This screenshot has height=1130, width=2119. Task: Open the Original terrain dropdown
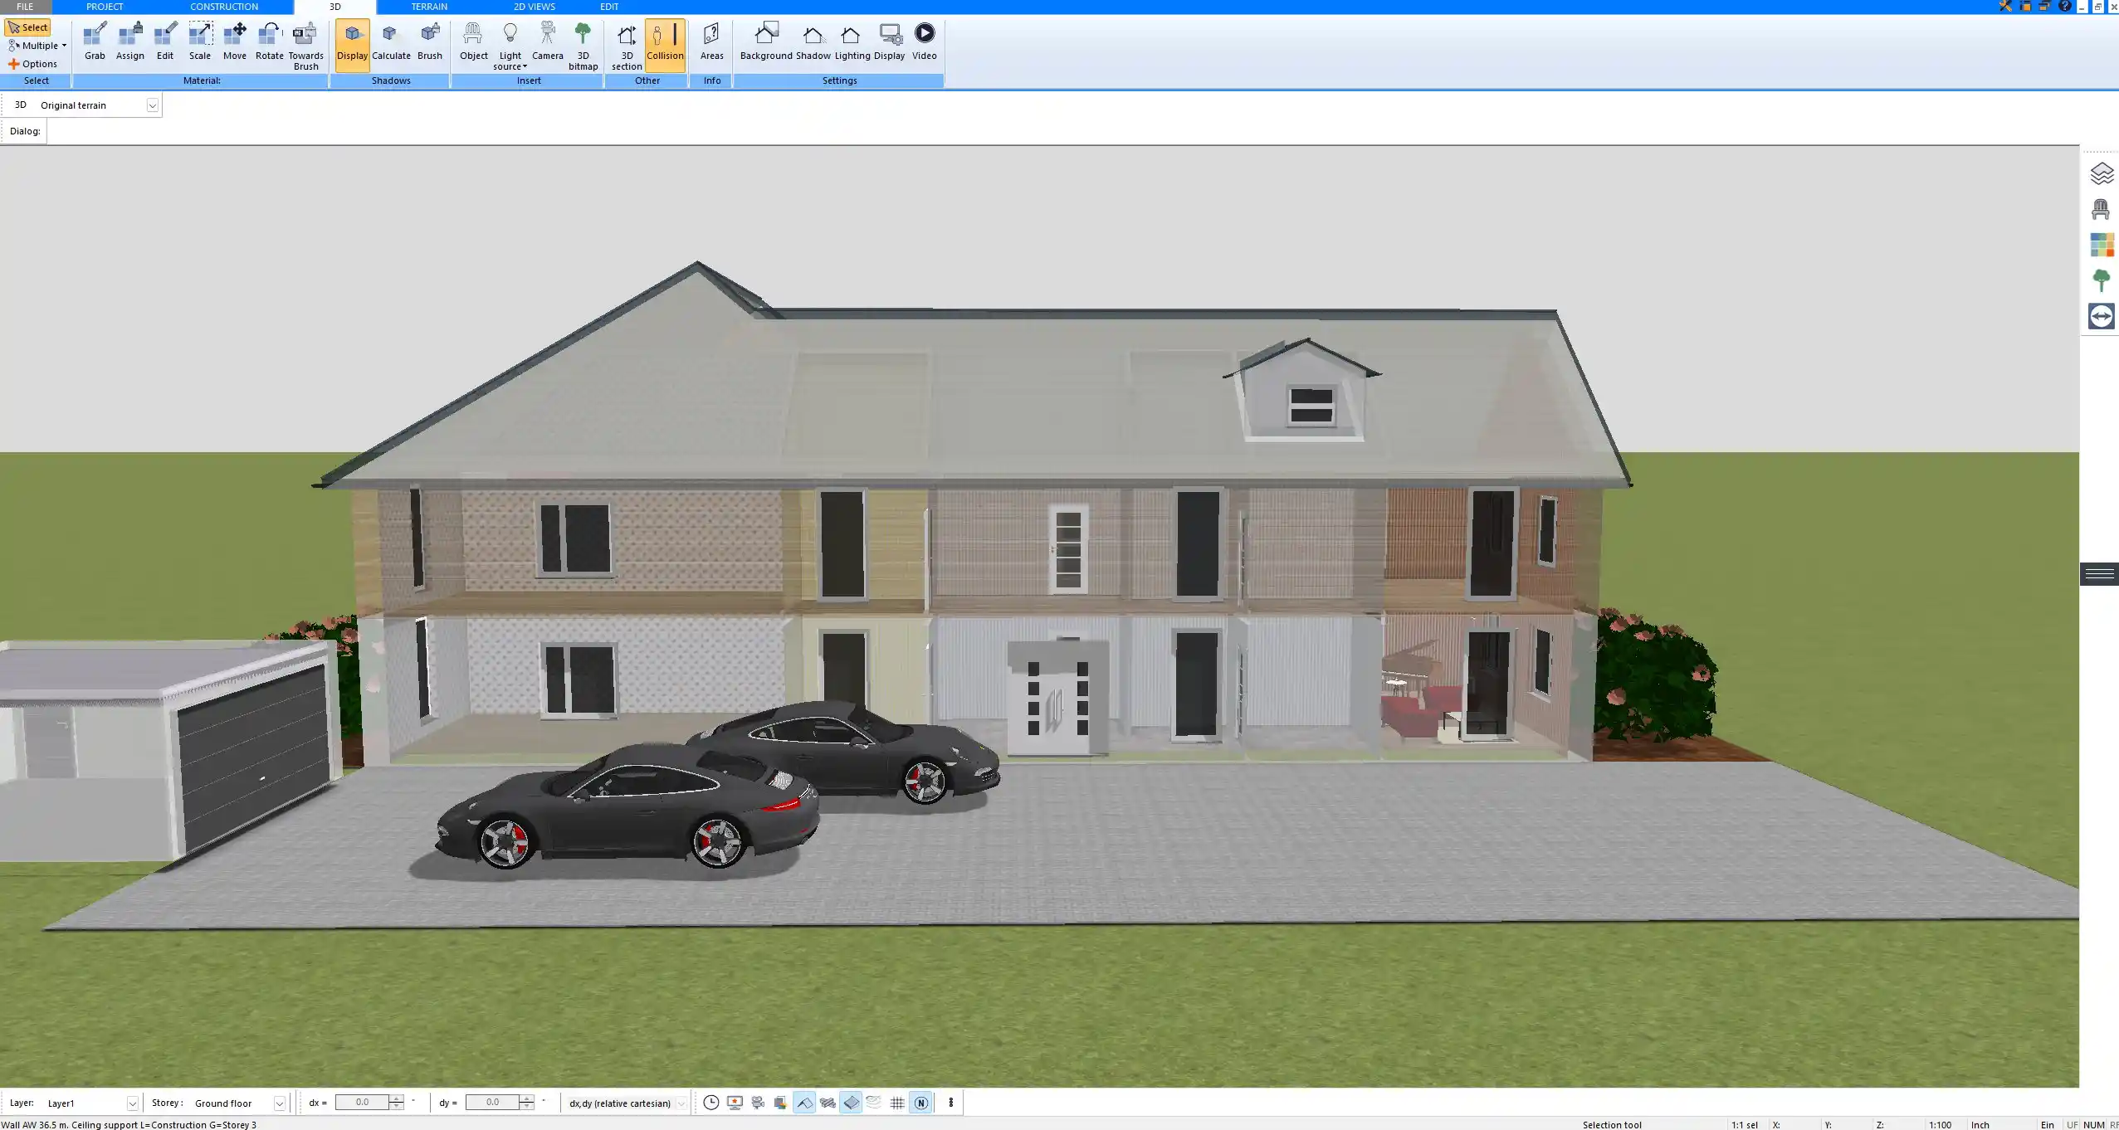(153, 105)
